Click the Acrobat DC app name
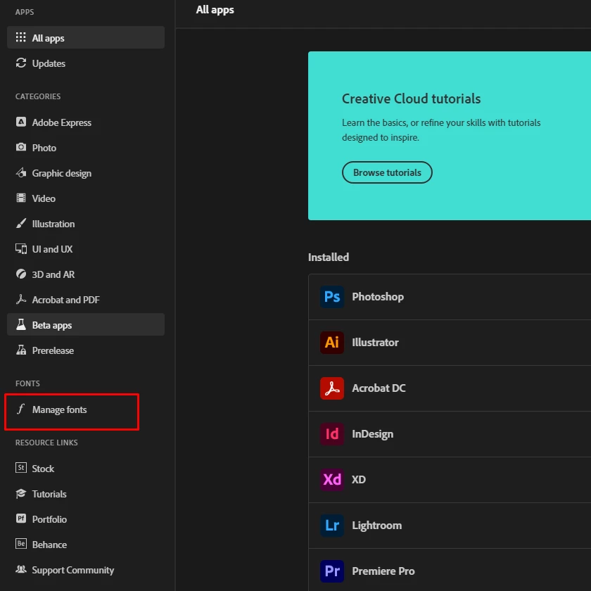The height and width of the screenshot is (591, 591). (x=379, y=388)
